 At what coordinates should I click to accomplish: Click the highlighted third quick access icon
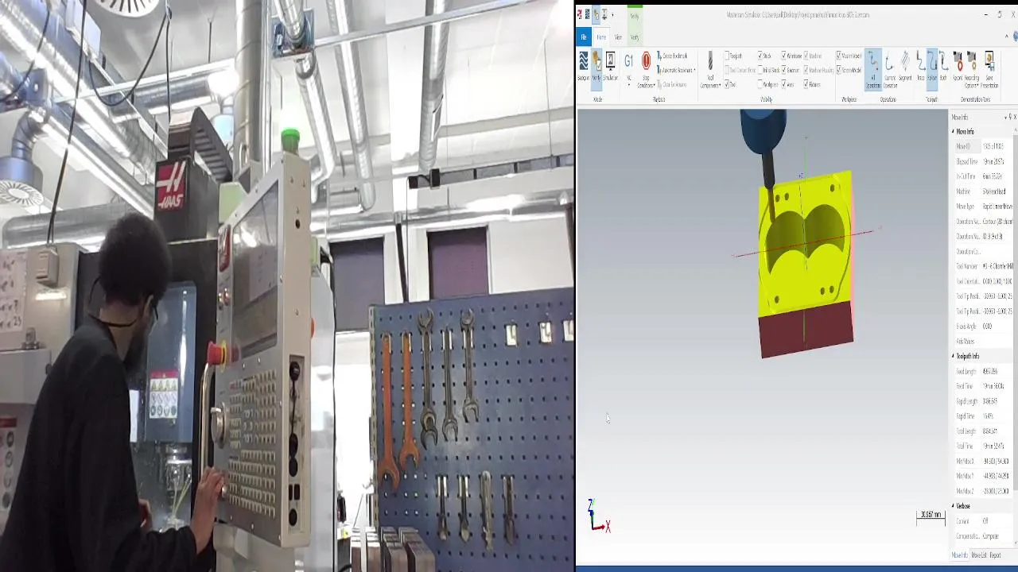596,14
